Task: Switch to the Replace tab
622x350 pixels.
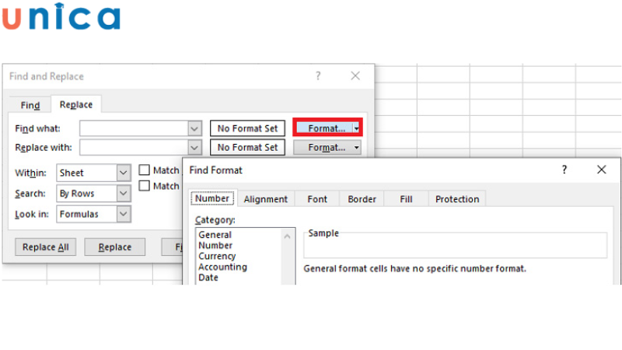Action: [76, 104]
